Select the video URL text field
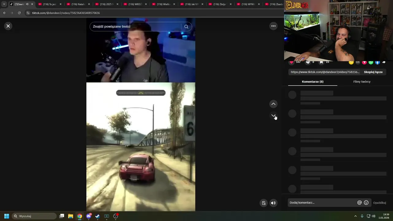The height and width of the screenshot is (221, 393). pyautogui.click(x=325, y=72)
